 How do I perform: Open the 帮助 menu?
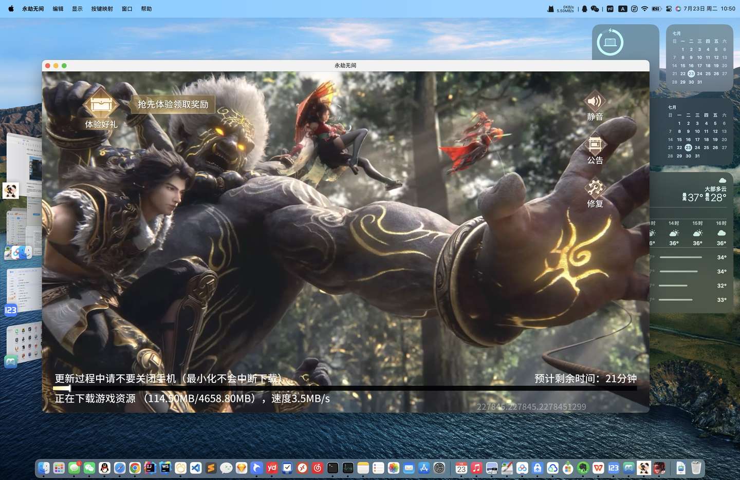(x=146, y=9)
